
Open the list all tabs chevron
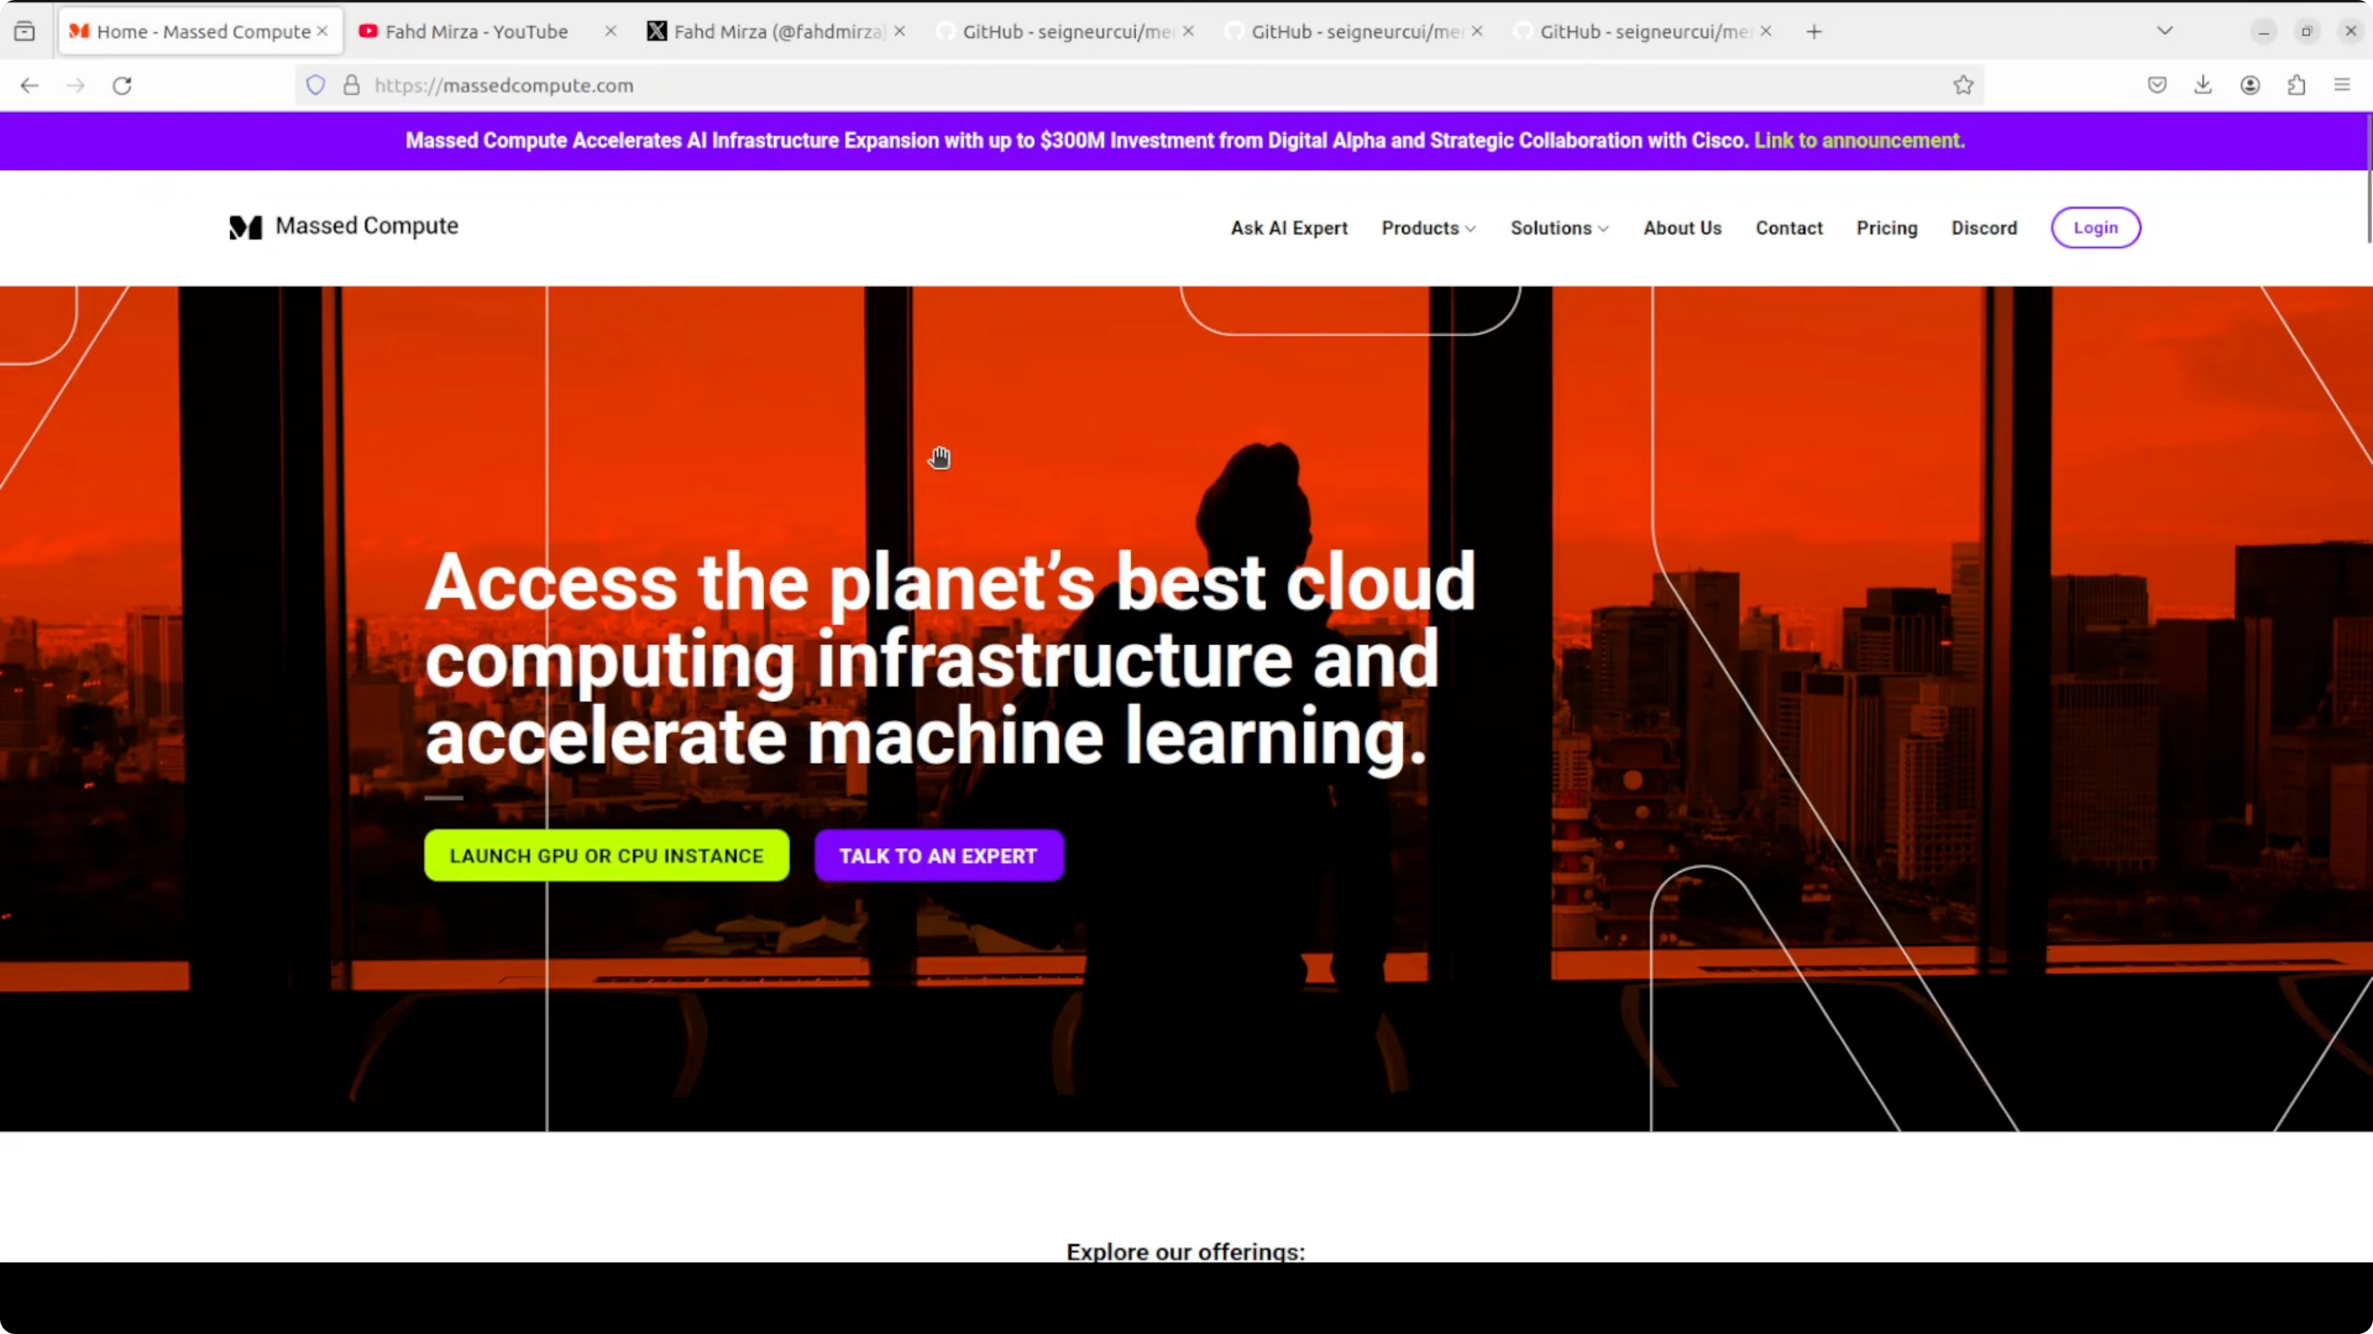[x=2165, y=32]
